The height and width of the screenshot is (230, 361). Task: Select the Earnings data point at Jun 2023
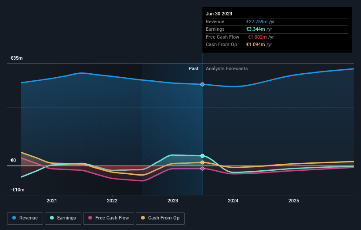point(202,156)
